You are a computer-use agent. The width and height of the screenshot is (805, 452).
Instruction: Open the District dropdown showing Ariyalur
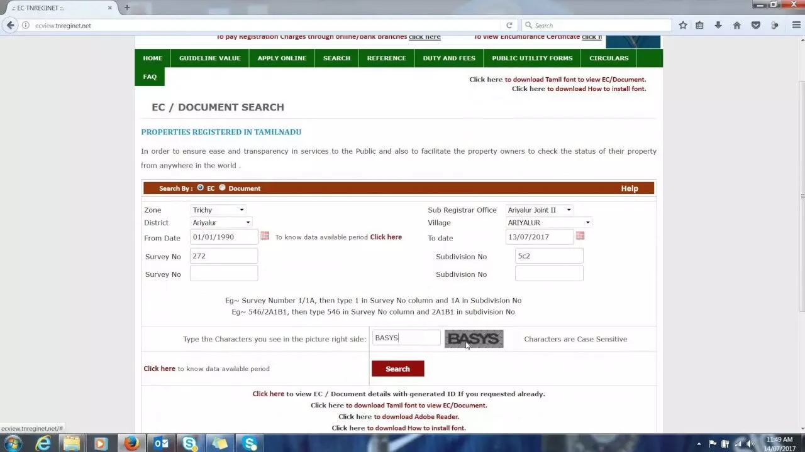coord(221,222)
